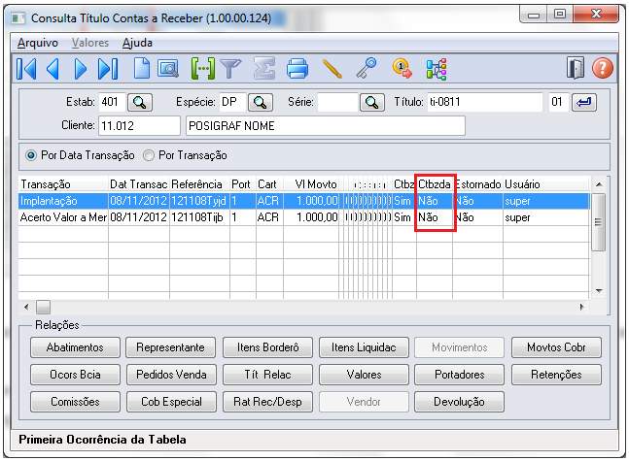Viewport: 629px width, 461px height.
Task: Click the coin with arrow icon
Action: tap(402, 69)
